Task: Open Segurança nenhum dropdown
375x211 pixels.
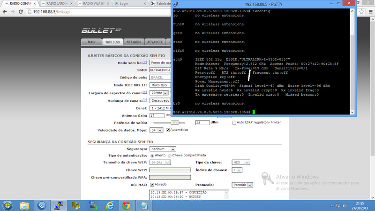Action: point(163,149)
